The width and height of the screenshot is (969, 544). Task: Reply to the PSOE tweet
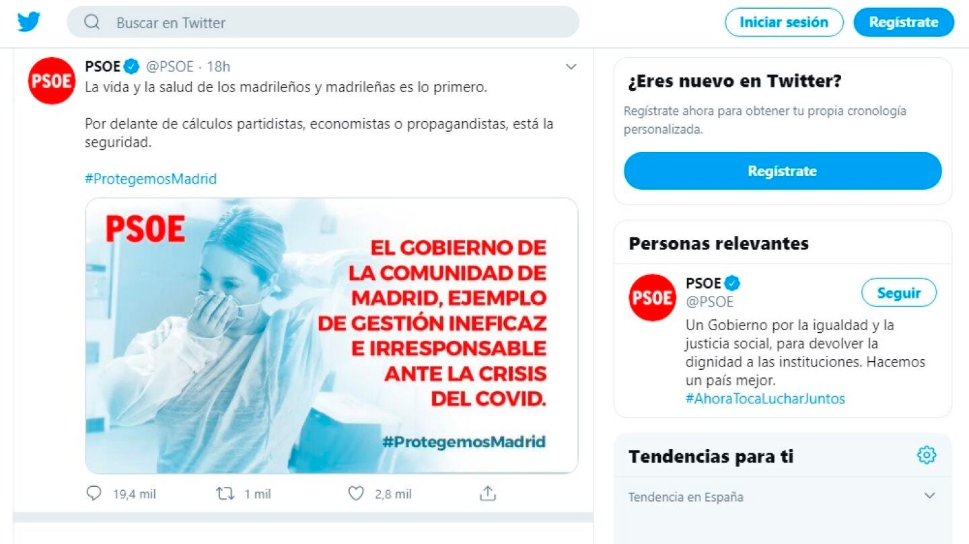(x=94, y=494)
